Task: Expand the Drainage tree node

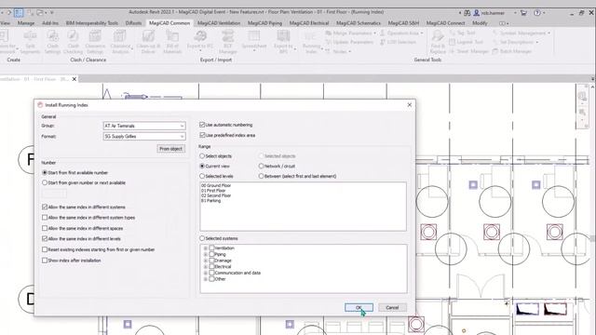Action: tap(206, 261)
